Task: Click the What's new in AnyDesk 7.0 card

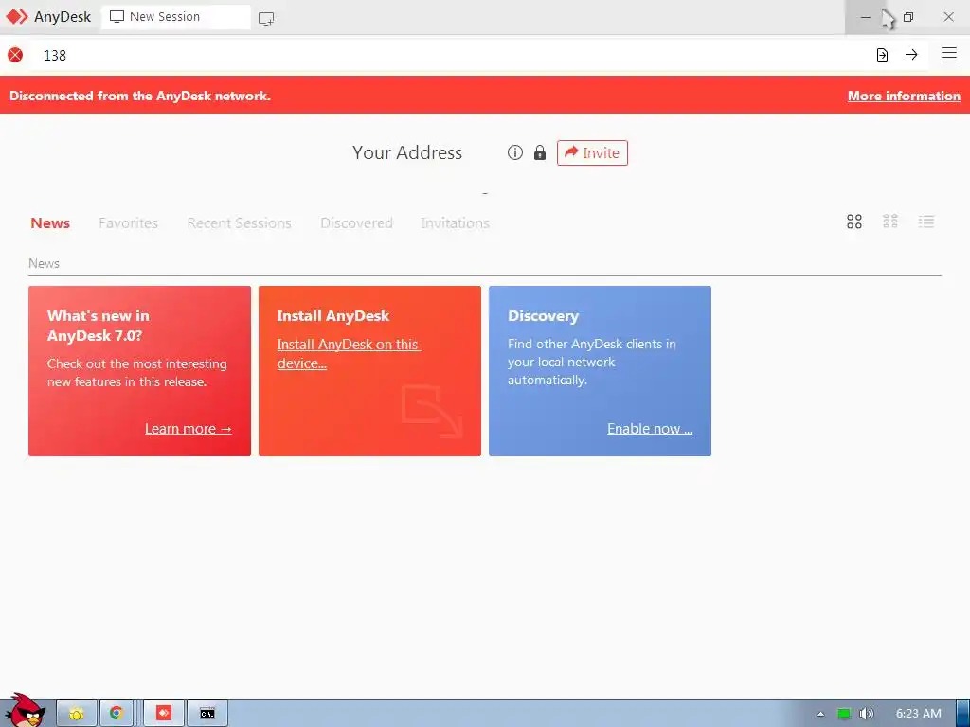Action: click(x=140, y=371)
